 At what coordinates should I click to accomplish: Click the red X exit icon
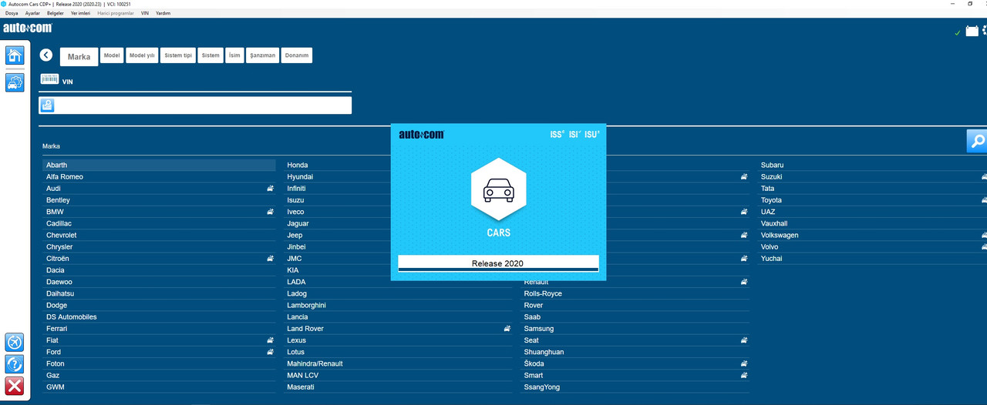[x=15, y=386]
